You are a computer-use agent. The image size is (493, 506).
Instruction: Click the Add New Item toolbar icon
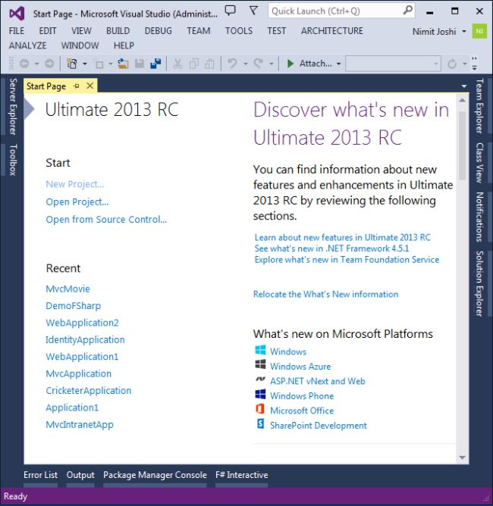pos(99,64)
